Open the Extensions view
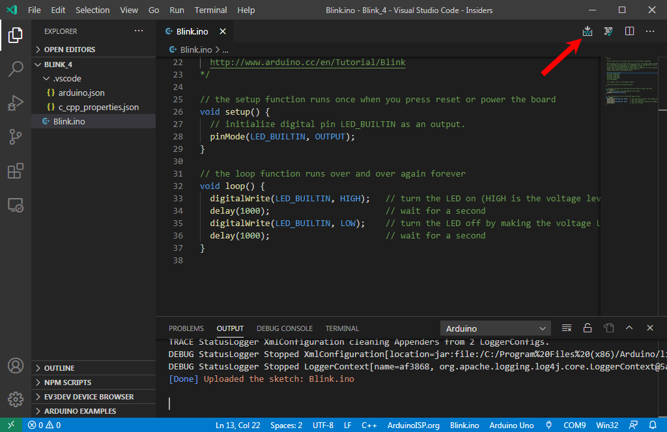Screen dimensions: 667x432 click(15, 171)
